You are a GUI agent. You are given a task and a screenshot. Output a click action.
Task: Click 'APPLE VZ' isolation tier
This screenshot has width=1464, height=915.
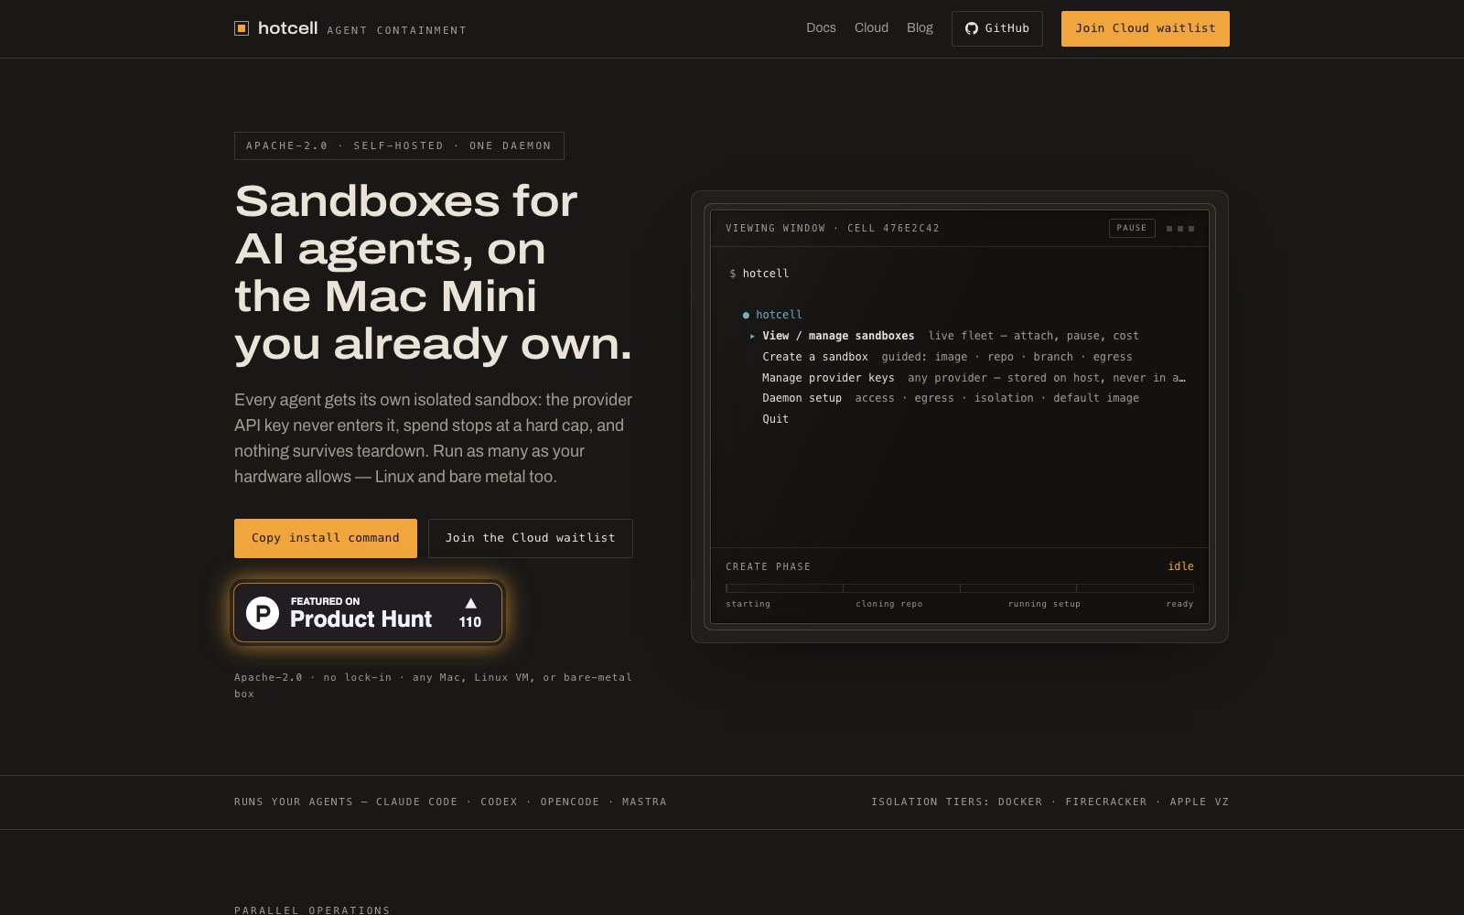click(x=1199, y=802)
